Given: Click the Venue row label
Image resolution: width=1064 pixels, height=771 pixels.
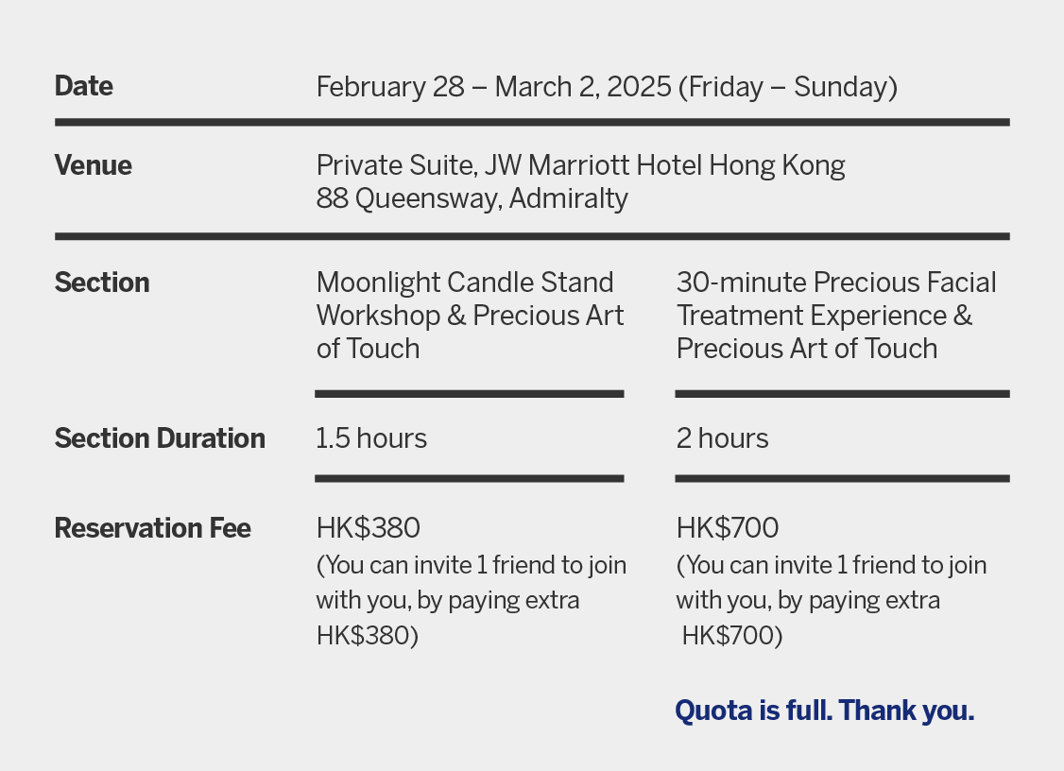Looking at the screenshot, I should 94,166.
